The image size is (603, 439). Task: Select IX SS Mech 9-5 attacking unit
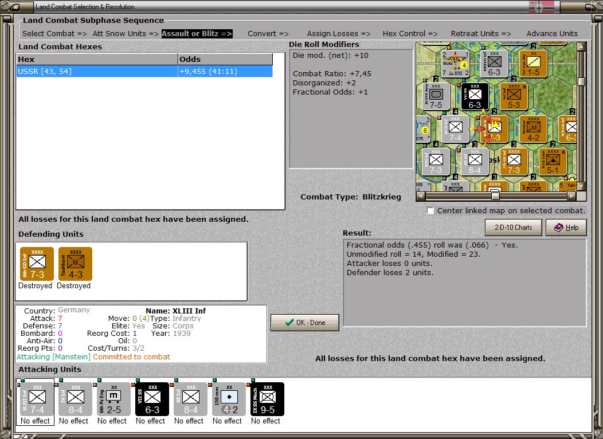tap(268, 399)
